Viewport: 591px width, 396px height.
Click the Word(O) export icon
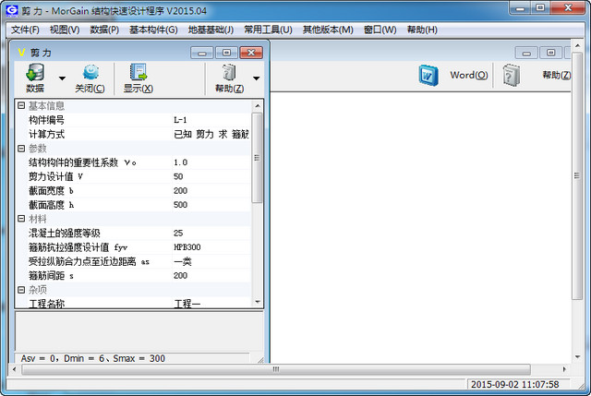[428, 76]
